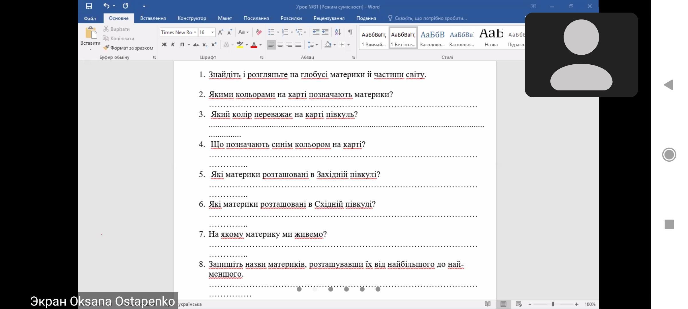Toggle paragraph marks ¶ visibility
Screen dimensions: 688x309
pyautogui.click(x=350, y=32)
